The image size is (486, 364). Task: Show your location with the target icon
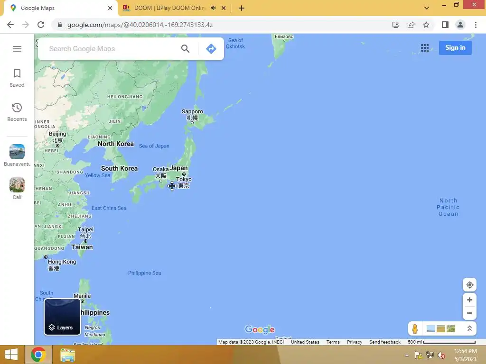tap(469, 285)
